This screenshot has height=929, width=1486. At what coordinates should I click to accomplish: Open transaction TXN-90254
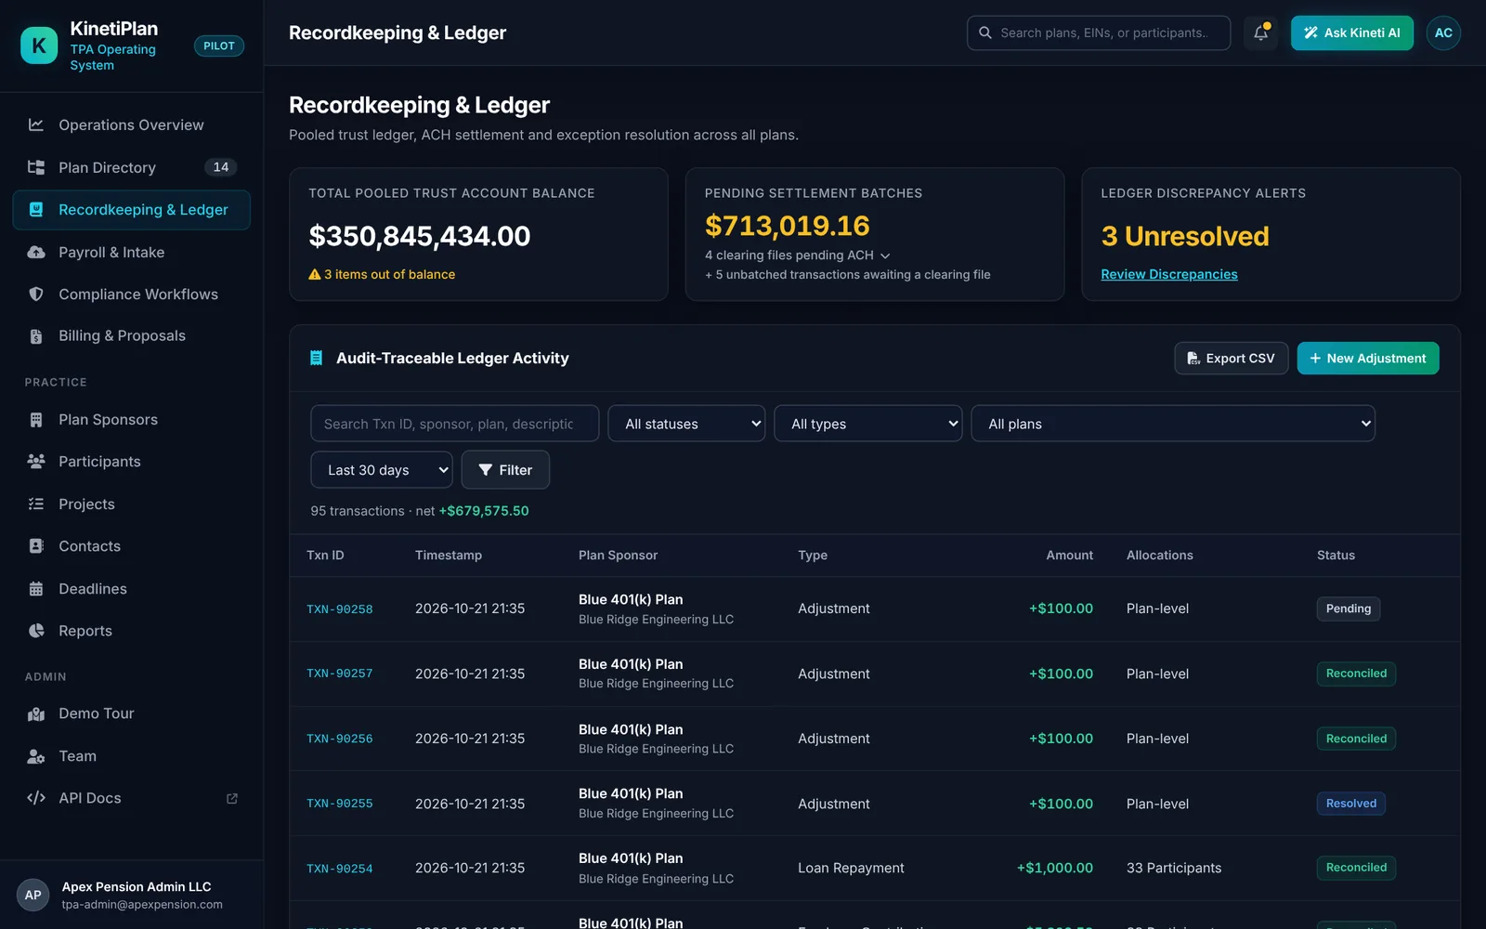[340, 869]
